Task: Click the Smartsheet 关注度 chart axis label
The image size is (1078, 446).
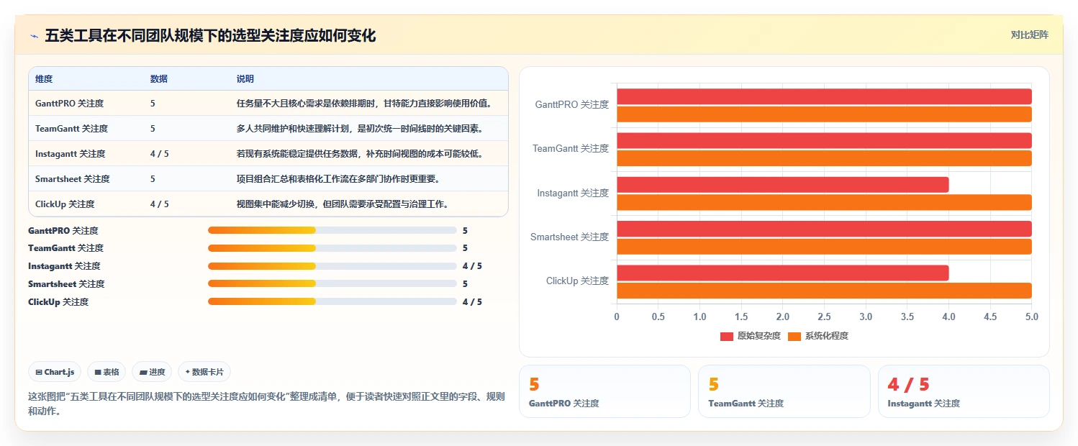Action: pos(570,237)
